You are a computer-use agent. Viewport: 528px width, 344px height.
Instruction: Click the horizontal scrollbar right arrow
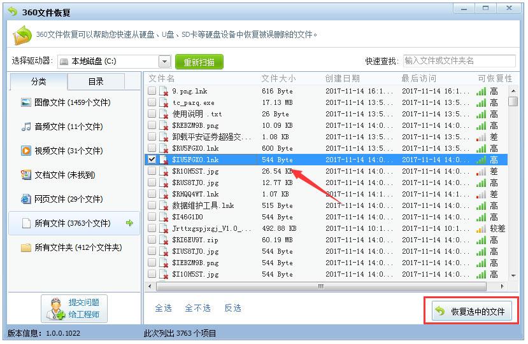[502, 287]
